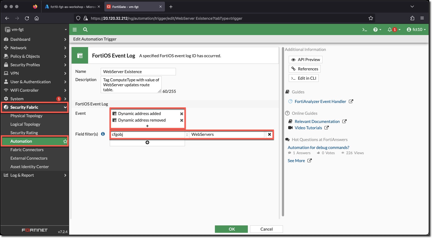Click the System gear icon
Image resolution: width=432 pixels, height=238 pixels.
[x=6, y=99]
